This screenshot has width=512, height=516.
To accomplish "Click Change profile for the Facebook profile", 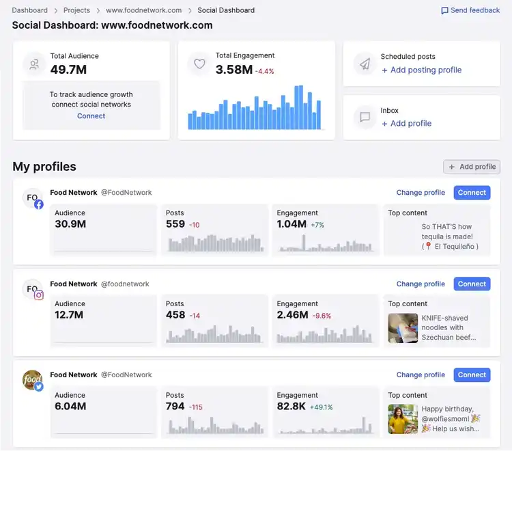I will coord(421,193).
